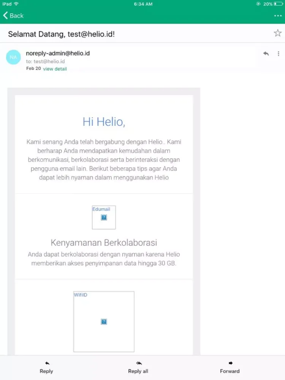Tap the battery indicator in status bar

(279, 4)
